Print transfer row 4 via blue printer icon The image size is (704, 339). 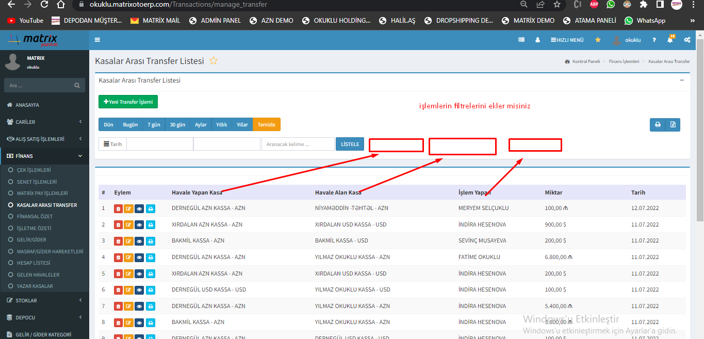coord(150,257)
